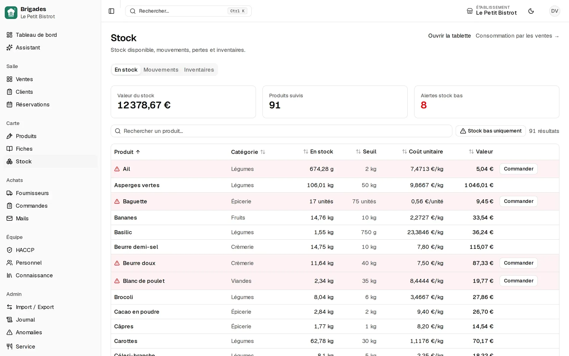Open the Établissement Le Petit Bistrot selector
Viewport: 569px width, 356px height.
click(492, 11)
